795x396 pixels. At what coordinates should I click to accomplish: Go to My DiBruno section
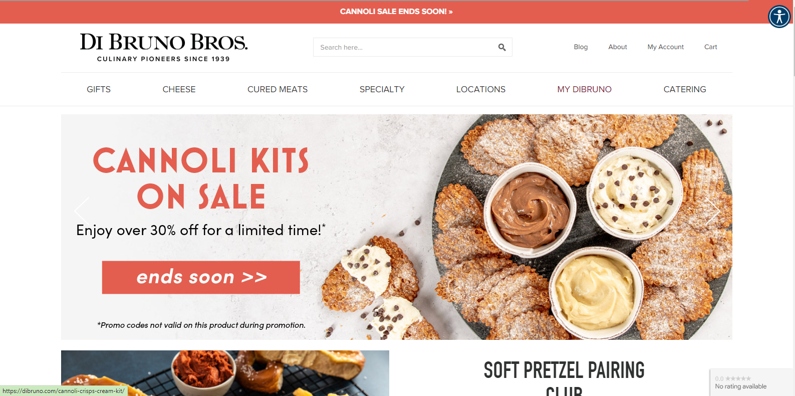(584, 89)
